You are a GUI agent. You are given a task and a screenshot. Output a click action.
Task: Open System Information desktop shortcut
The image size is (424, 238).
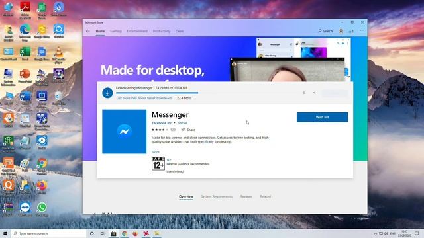click(9, 77)
